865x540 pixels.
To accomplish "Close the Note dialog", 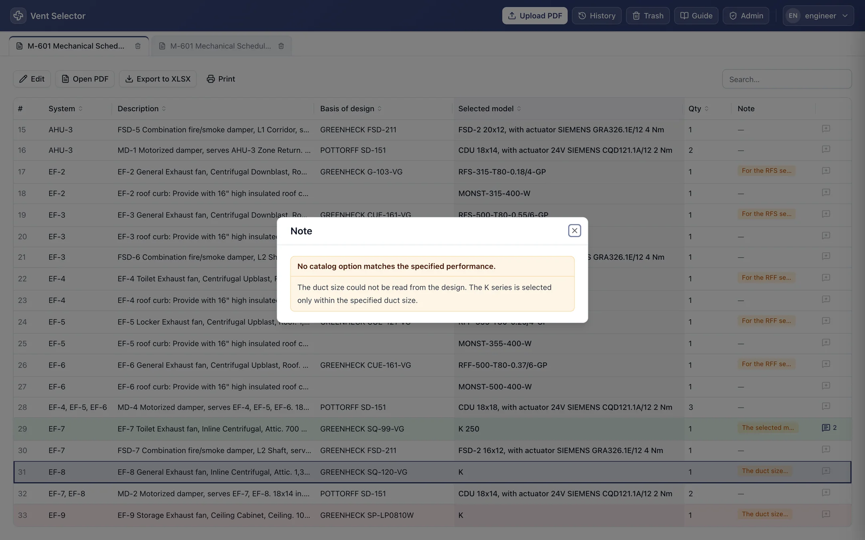I will (574, 230).
